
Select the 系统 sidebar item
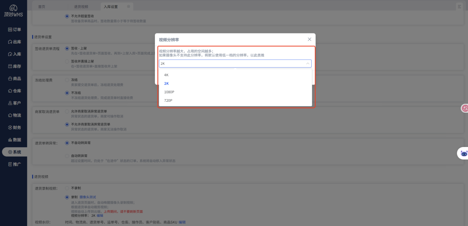pyautogui.click(x=14, y=152)
